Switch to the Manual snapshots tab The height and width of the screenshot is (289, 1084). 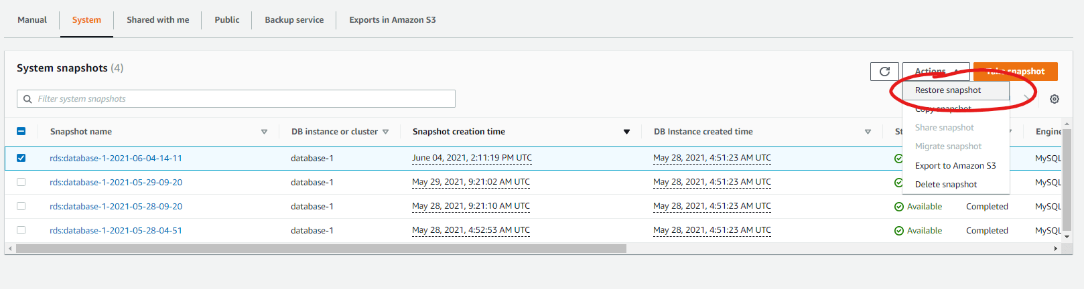click(x=32, y=20)
